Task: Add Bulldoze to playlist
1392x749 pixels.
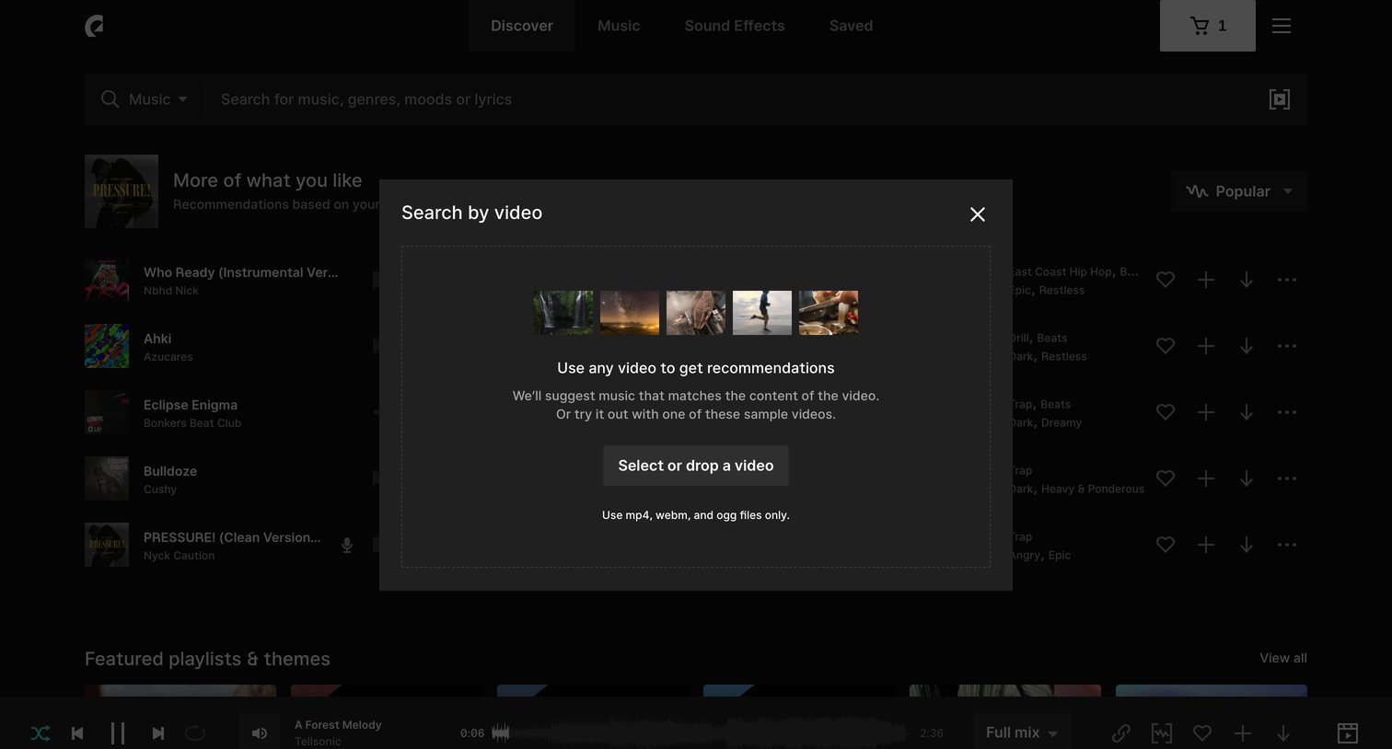Action: 1206,478
